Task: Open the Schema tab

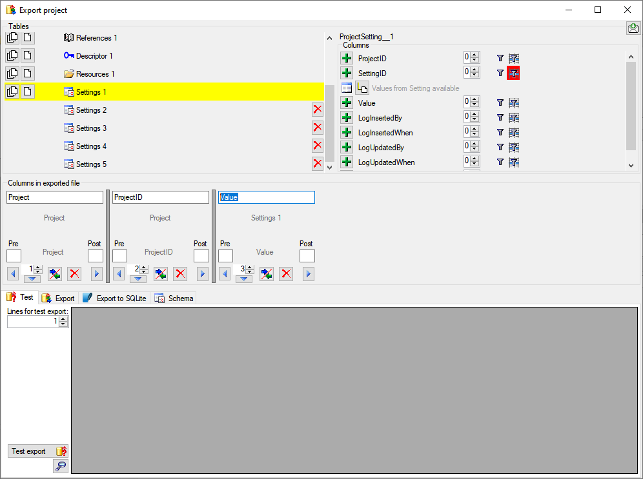Action: 174,298
